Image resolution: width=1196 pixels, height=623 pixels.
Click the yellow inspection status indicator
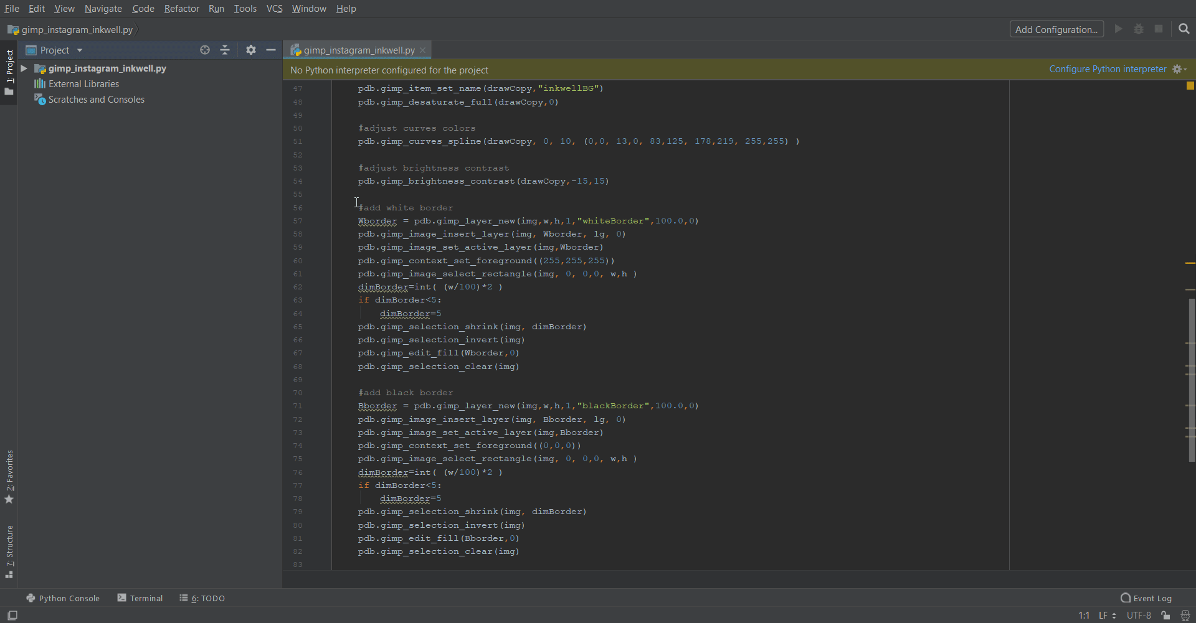point(1190,86)
